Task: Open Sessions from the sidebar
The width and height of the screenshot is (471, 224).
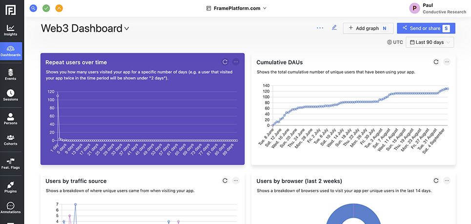Action: 11,95
